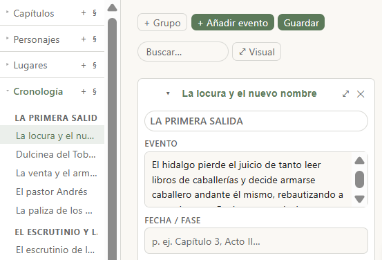Select El pastor Andrés event
The height and width of the screenshot is (260, 382).
51,192
